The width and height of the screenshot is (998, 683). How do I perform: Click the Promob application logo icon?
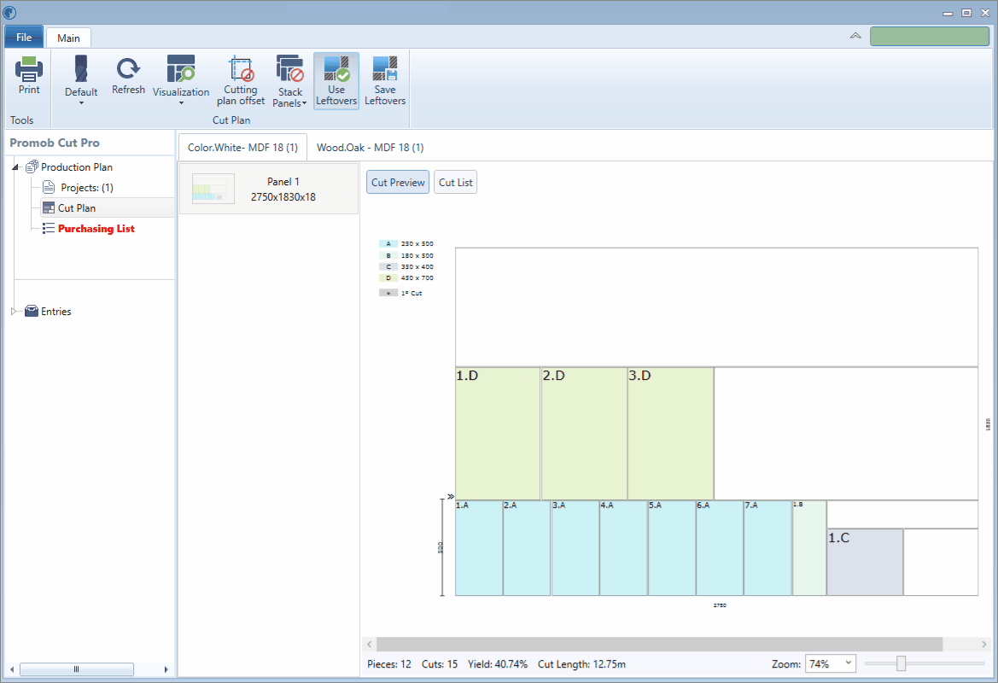9,12
